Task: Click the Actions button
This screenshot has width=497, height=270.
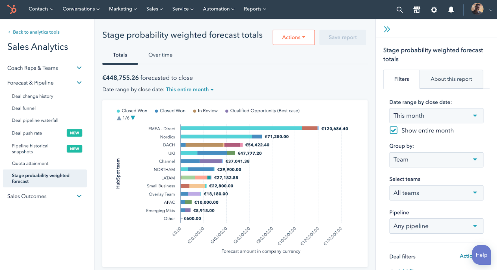Action: point(293,37)
